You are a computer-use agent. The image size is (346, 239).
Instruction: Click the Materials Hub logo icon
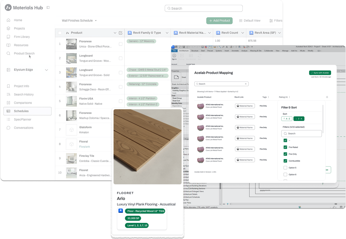pos(8,8)
